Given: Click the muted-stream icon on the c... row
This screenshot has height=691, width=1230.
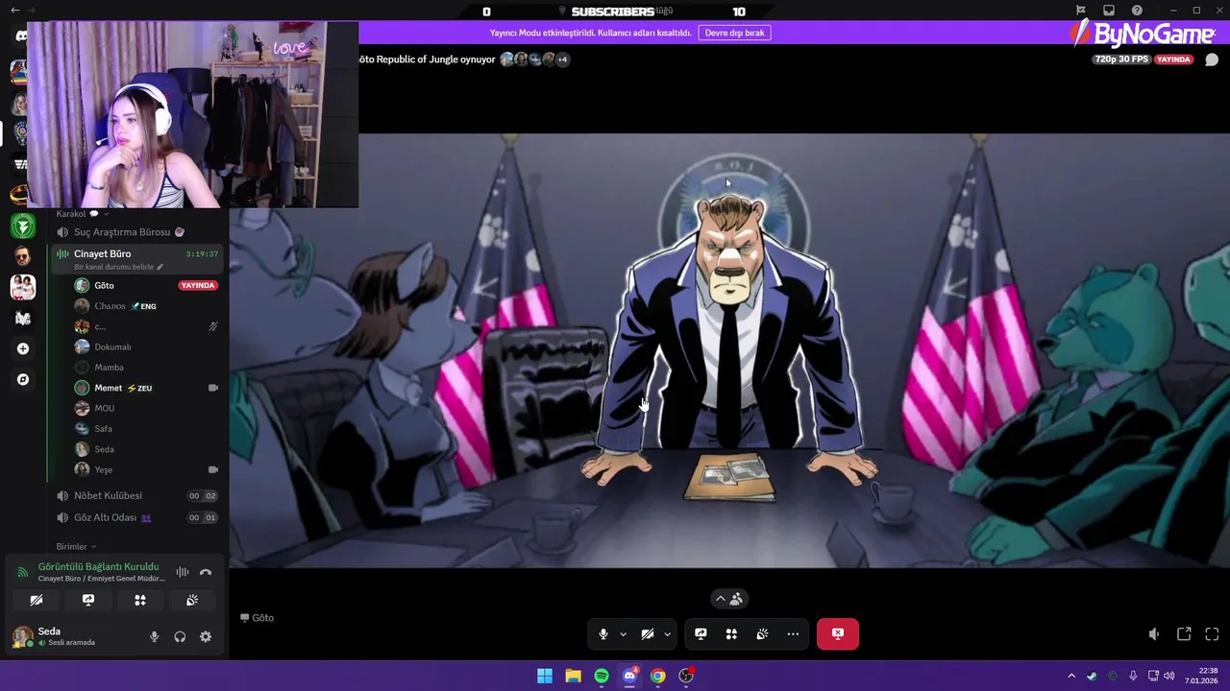Looking at the screenshot, I should click(x=213, y=326).
